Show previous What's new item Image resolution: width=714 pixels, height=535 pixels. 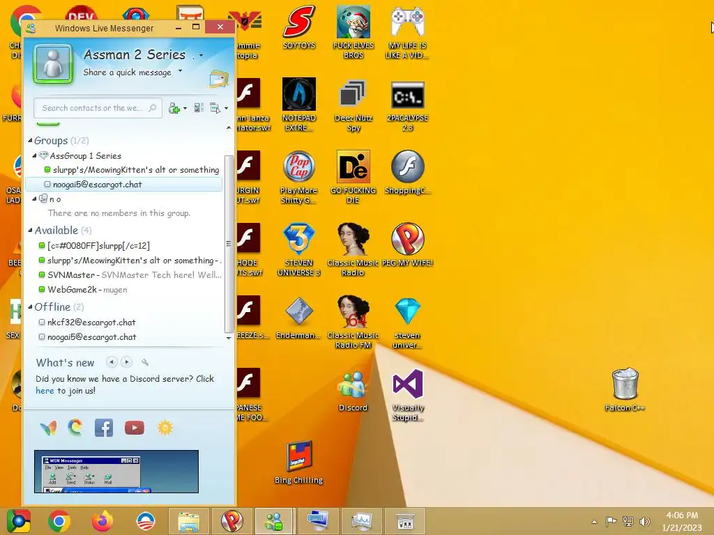coord(112,362)
